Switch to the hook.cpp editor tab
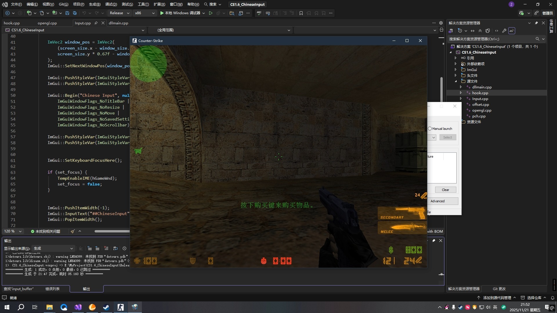557x313 pixels. [x=12, y=23]
